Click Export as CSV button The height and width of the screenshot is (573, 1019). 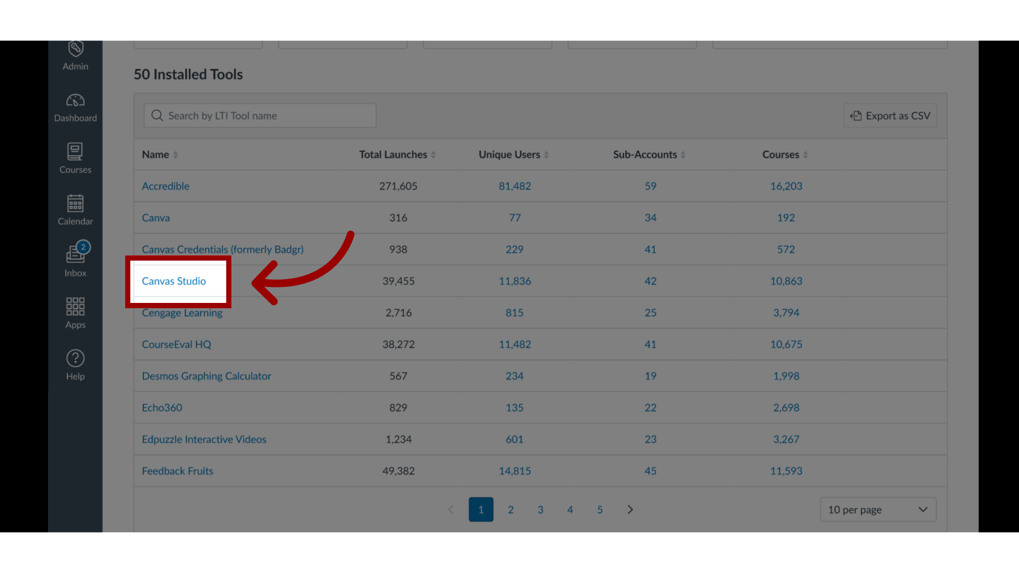click(890, 116)
